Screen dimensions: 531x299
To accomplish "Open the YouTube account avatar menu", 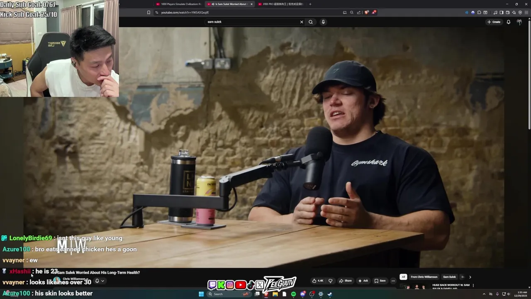I will point(519,22).
